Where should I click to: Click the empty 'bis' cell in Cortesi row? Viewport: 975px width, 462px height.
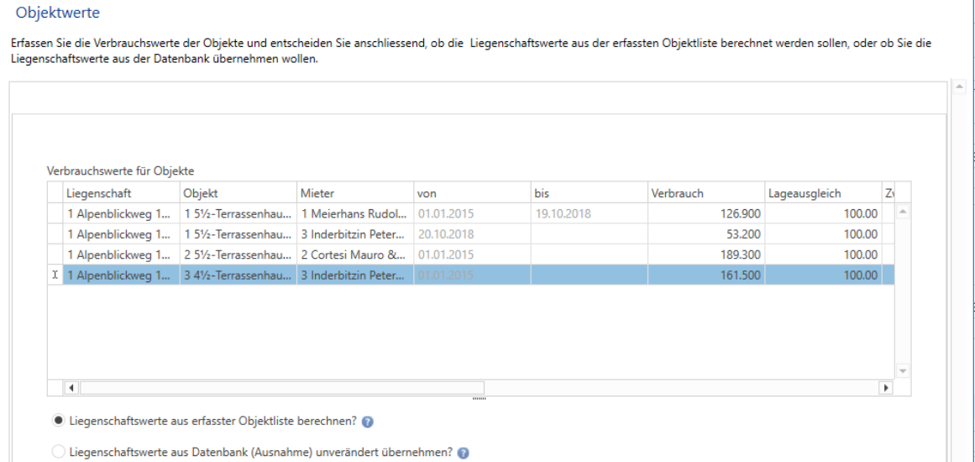tap(589, 255)
